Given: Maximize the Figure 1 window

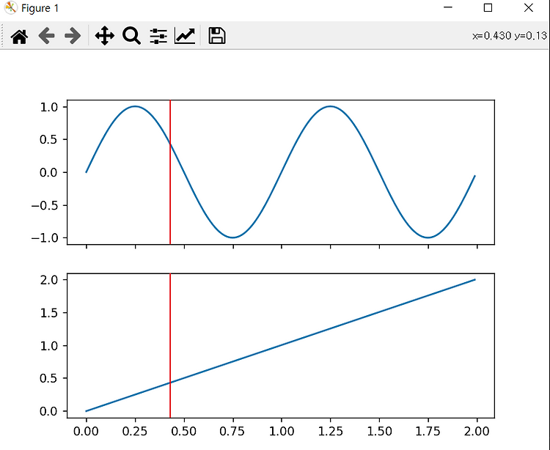Looking at the screenshot, I should pyautogui.click(x=488, y=7).
